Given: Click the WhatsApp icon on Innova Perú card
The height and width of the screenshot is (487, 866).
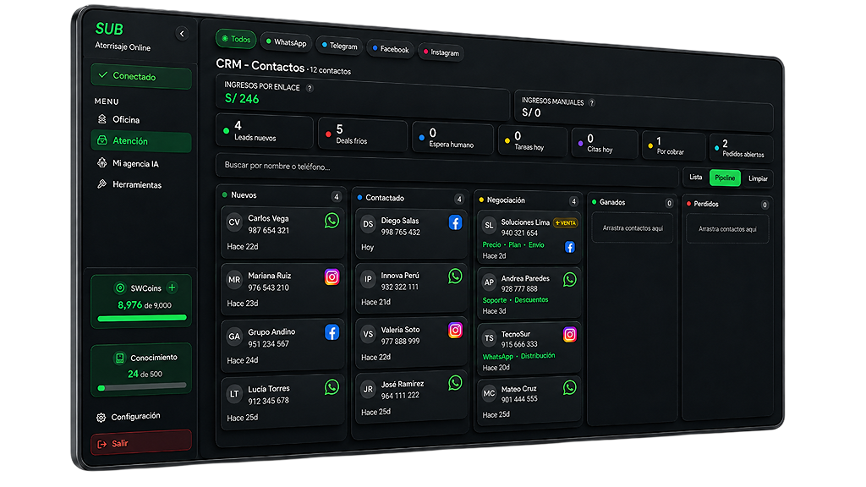Looking at the screenshot, I should 455,276.
